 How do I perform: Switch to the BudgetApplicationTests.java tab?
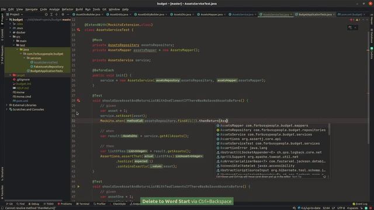[x=315, y=15]
